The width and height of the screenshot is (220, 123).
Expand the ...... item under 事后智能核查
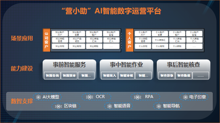pyautogui.click(x=201, y=76)
